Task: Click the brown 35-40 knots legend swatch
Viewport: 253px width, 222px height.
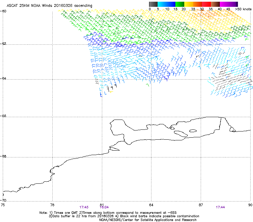Action: coord(215,4)
